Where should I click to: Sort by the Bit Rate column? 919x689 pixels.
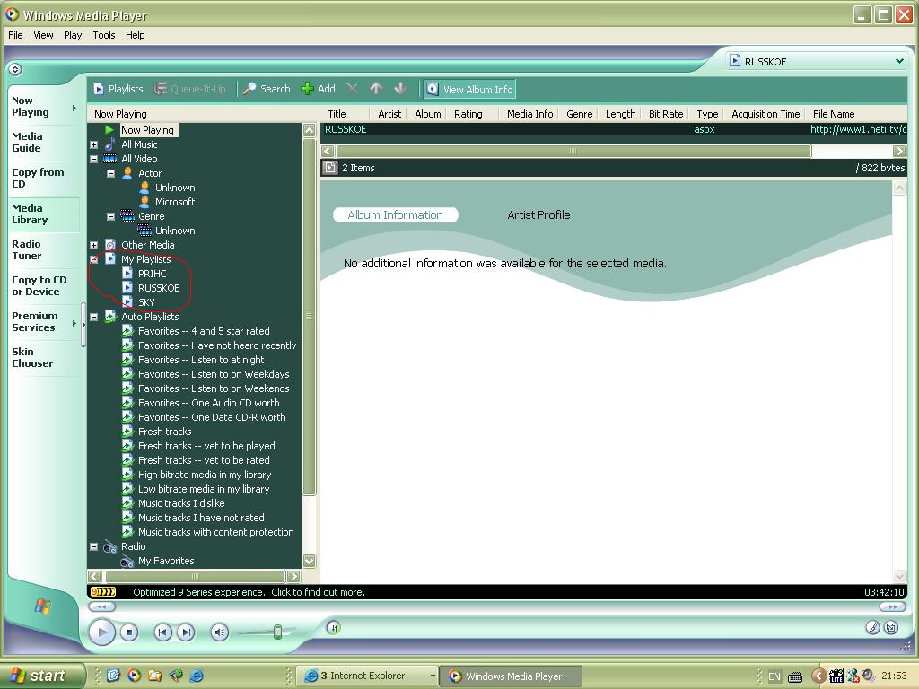click(666, 114)
